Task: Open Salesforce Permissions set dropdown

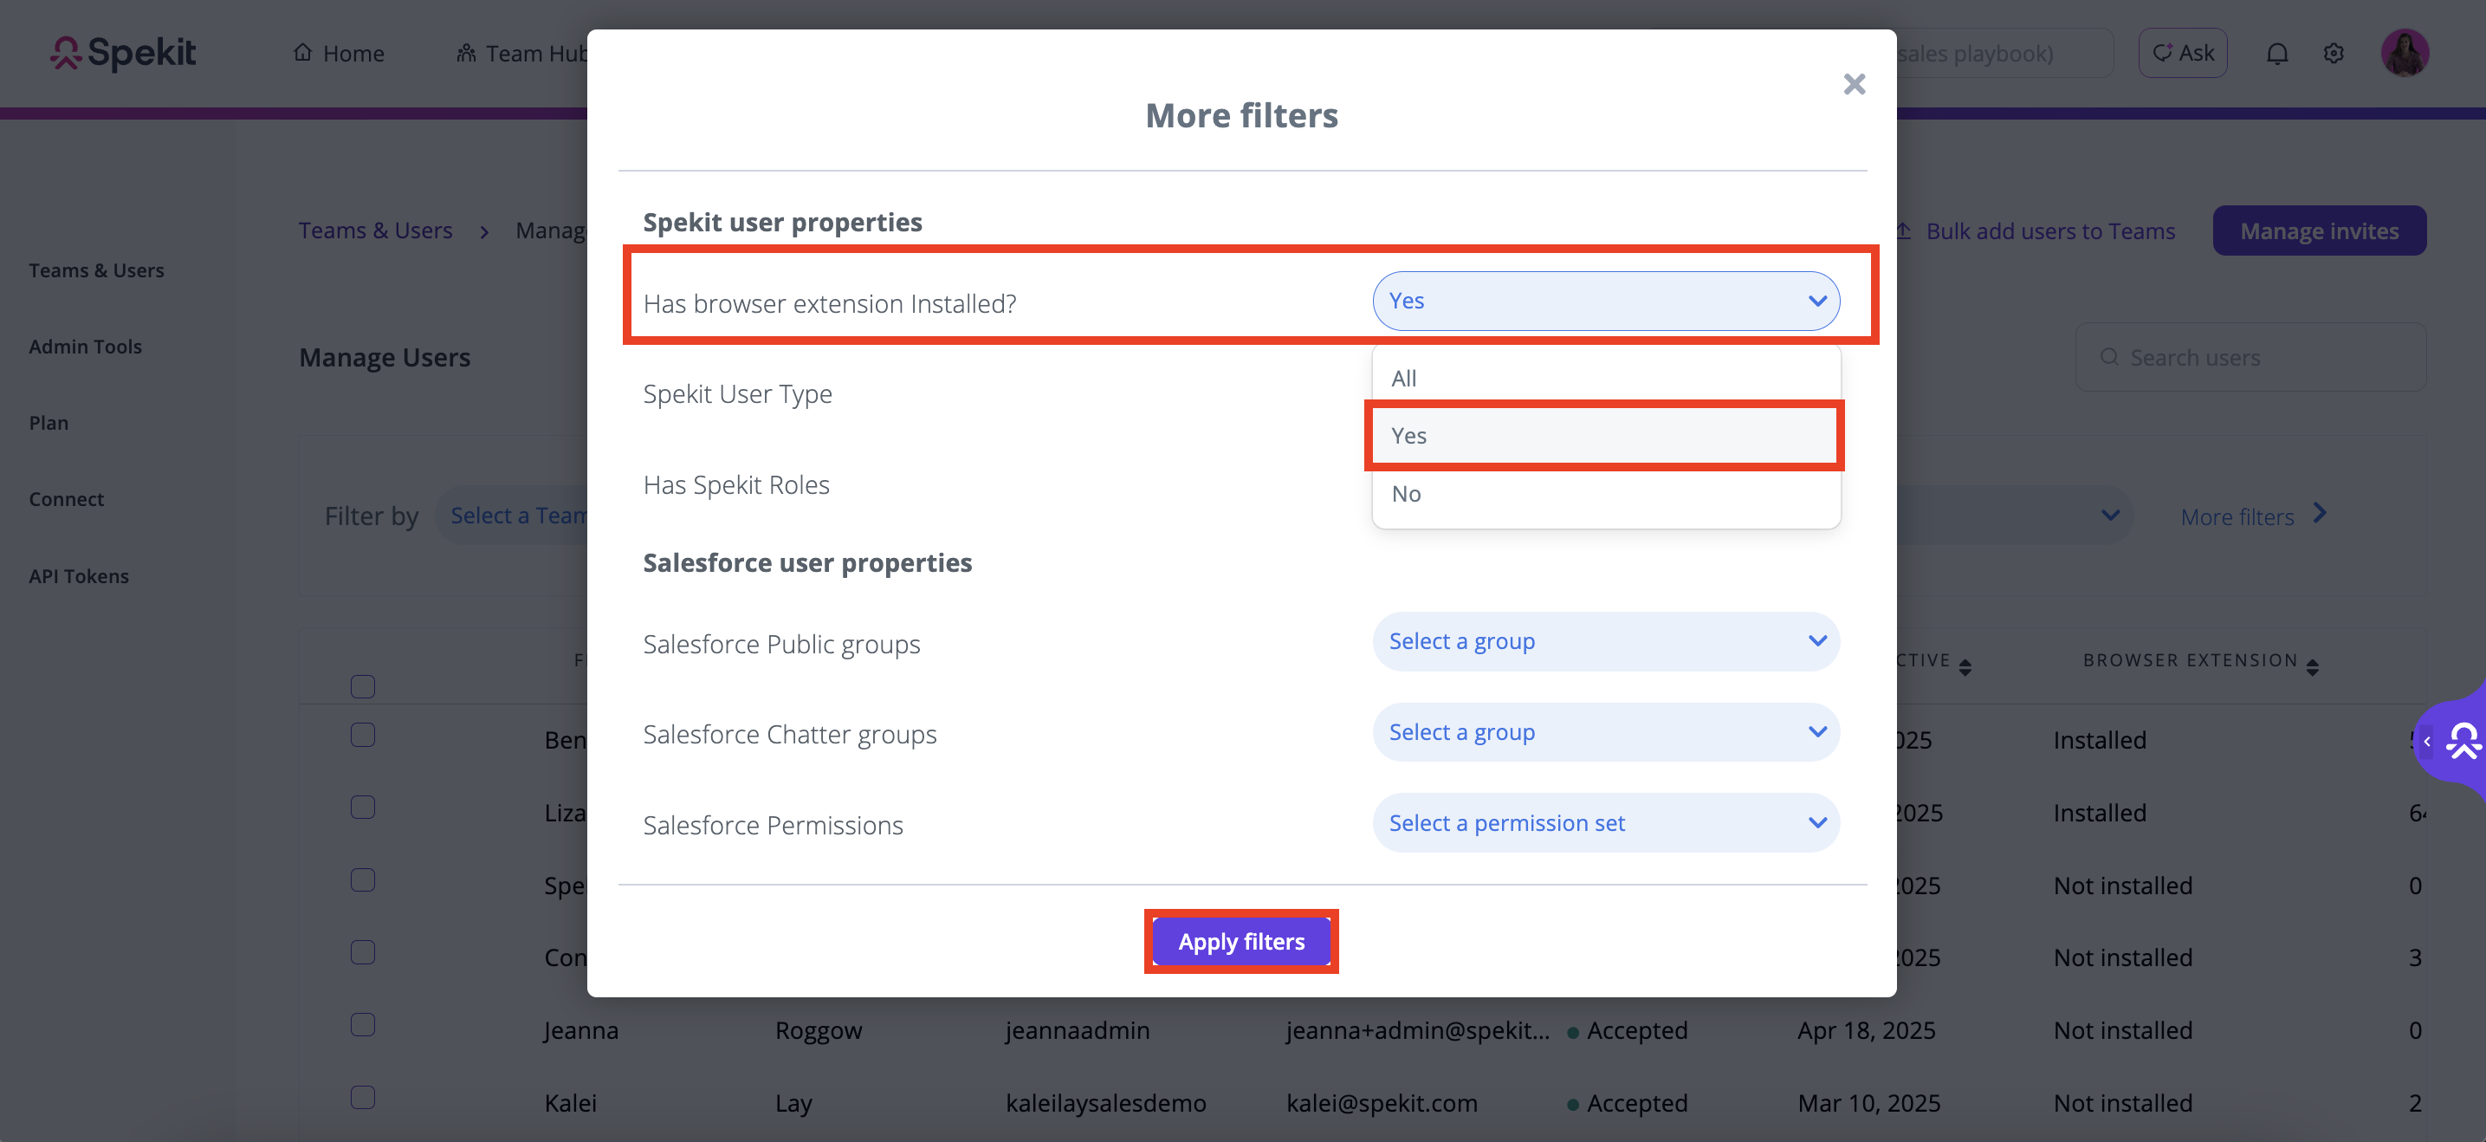Action: point(1606,822)
